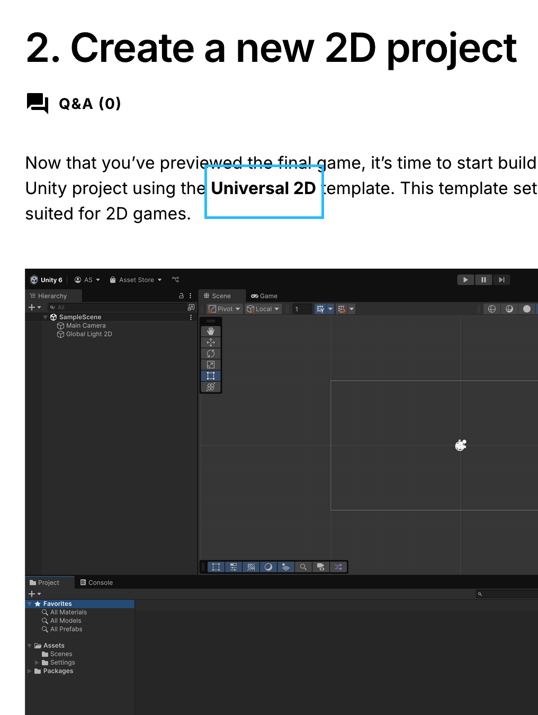The image size is (538, 715).
Task: Click the wireframe globe draw mode icon
Action: click(492, 309)
